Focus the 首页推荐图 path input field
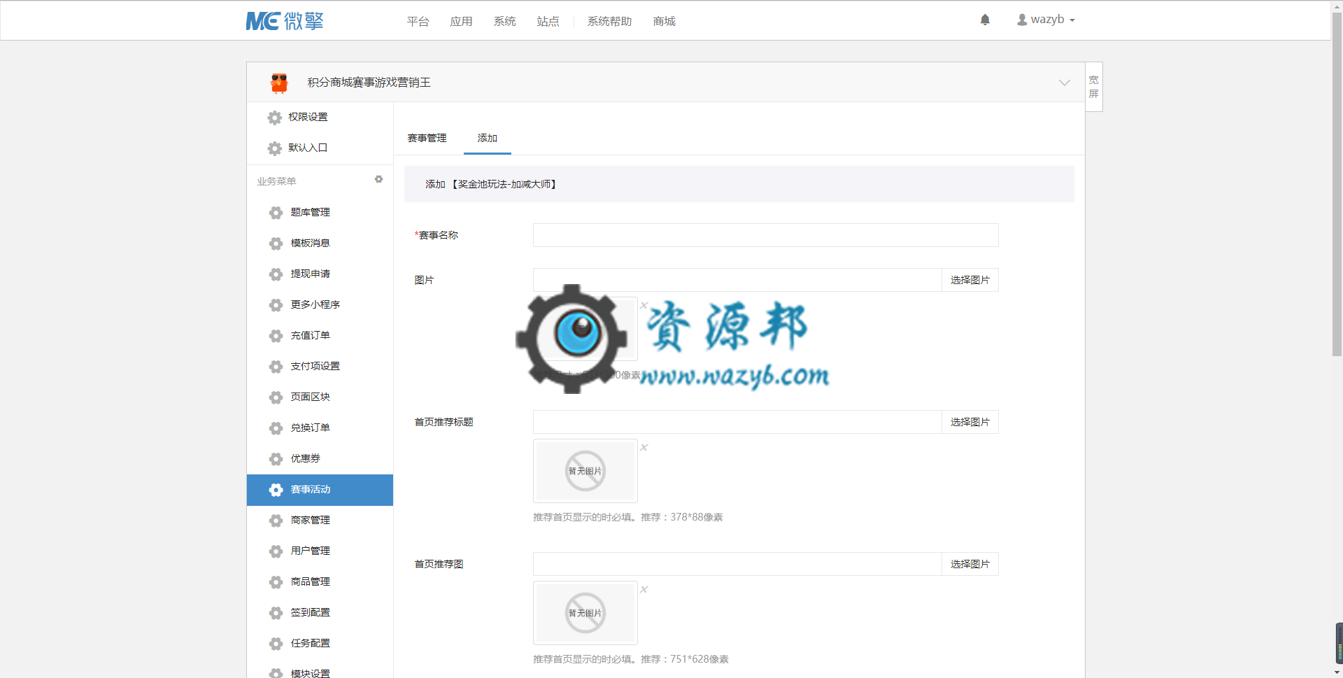This screenshot has height=678, width=1343. [x=737, y=564]
